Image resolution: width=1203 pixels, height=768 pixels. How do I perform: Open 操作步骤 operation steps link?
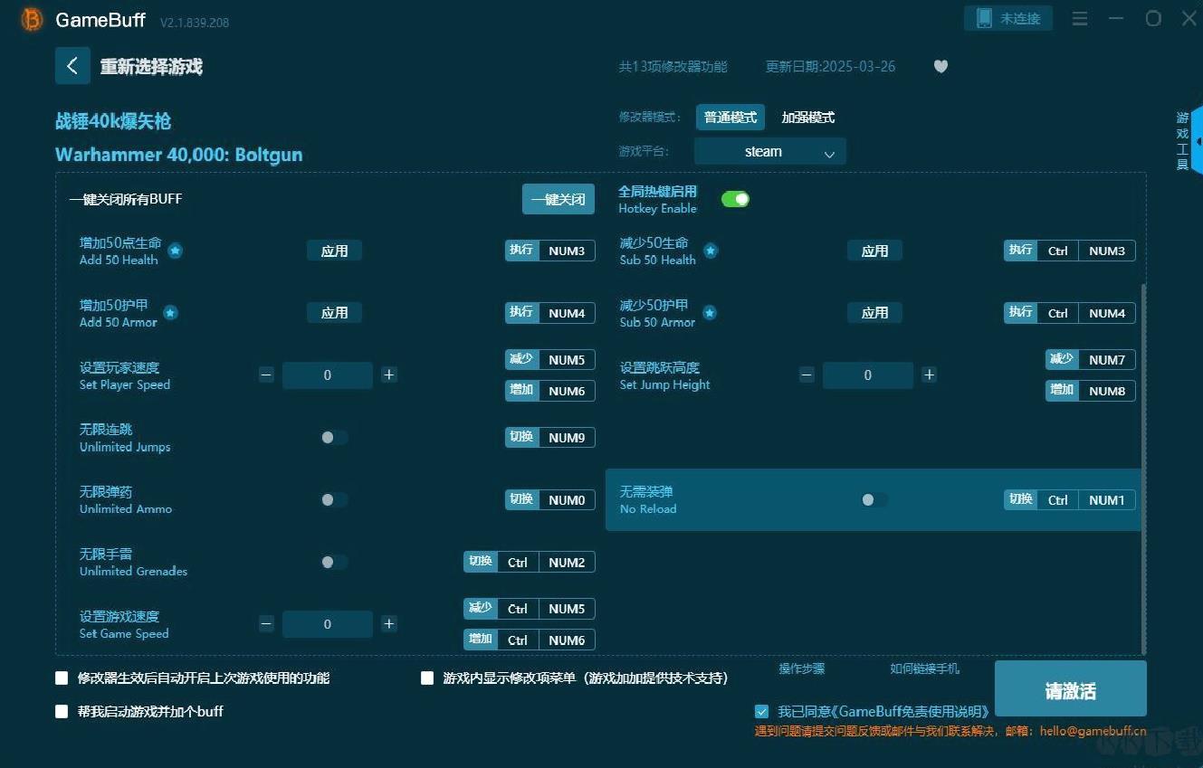coord(802,668)
